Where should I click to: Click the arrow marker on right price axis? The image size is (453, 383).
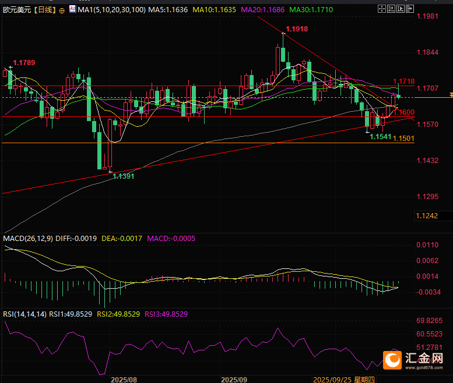pos(450,94)
